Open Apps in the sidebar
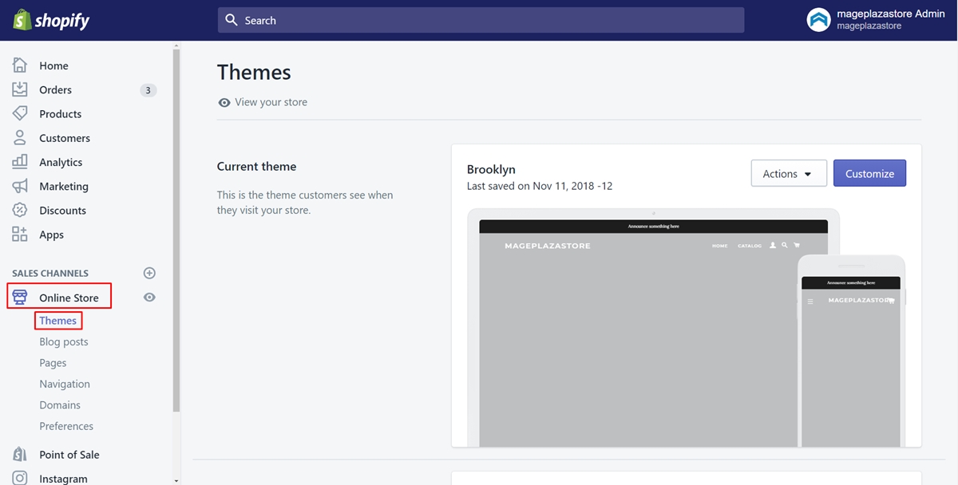Screen dimensions: 958x485 coord(51,235)
